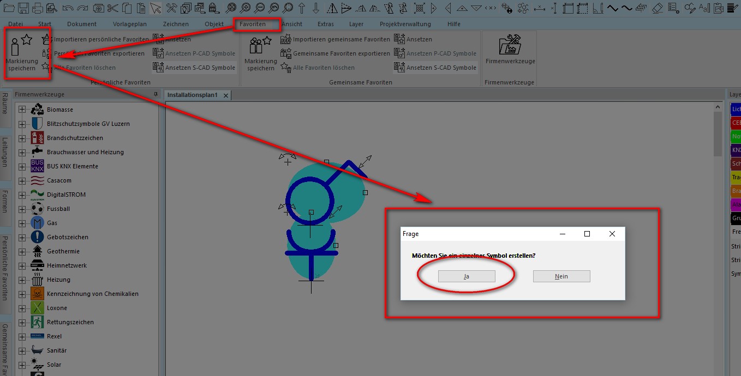Click Ansetzen S-CAD Symbole in Gemeinsame Favoriten
Viewport: 741px width, 376px height.
[435, 68]
